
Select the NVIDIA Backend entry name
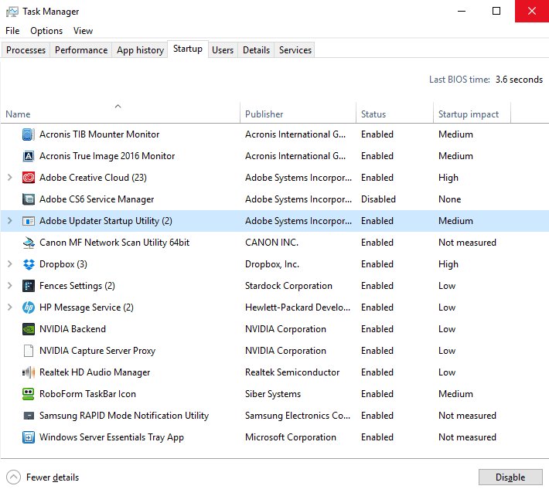(73, 329)
